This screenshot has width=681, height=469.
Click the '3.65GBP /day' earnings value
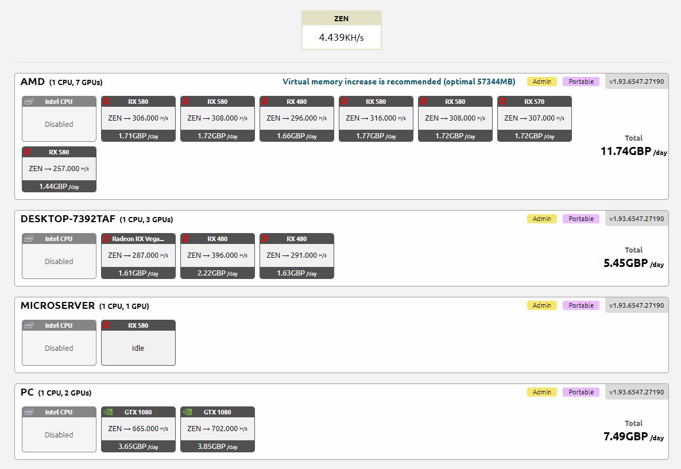pos(138,447)
